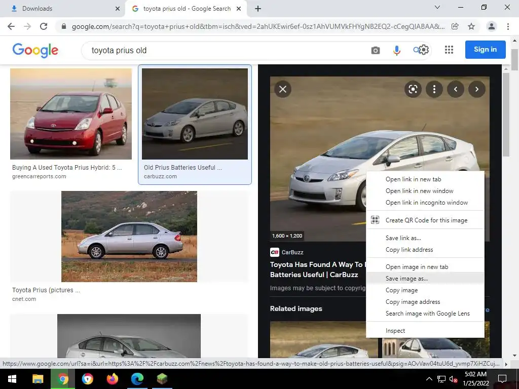Click Google Lens icon on preview image
Screen dimensions: 519x389
click(x=413, y=89)
